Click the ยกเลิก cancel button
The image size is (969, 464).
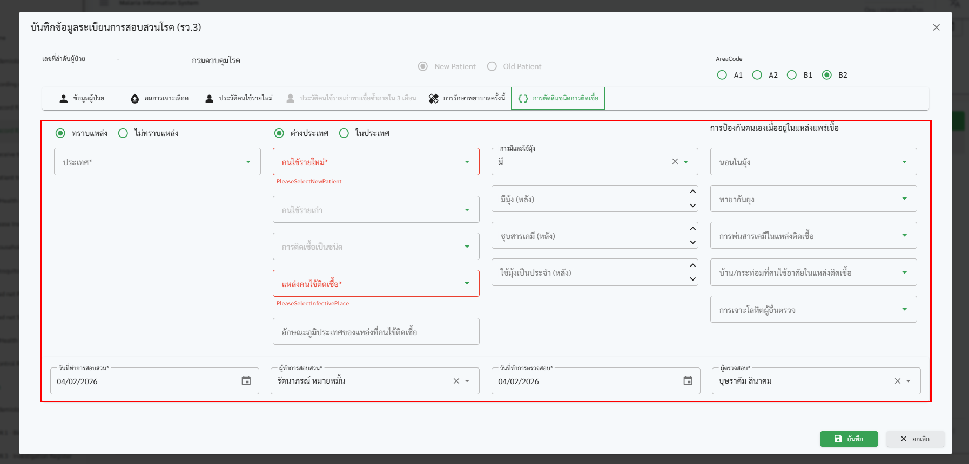click(x=915, y=439)
